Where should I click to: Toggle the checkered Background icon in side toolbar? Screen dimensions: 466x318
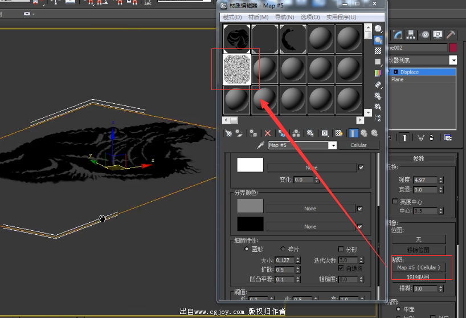click(x=378, y=51)
